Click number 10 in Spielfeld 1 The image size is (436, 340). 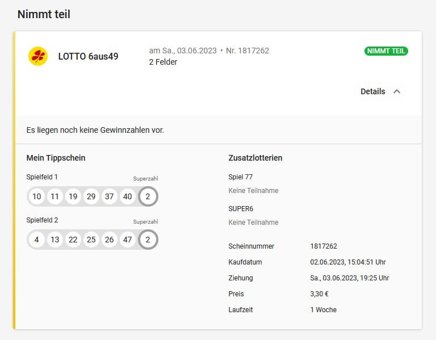pos(37,196)
